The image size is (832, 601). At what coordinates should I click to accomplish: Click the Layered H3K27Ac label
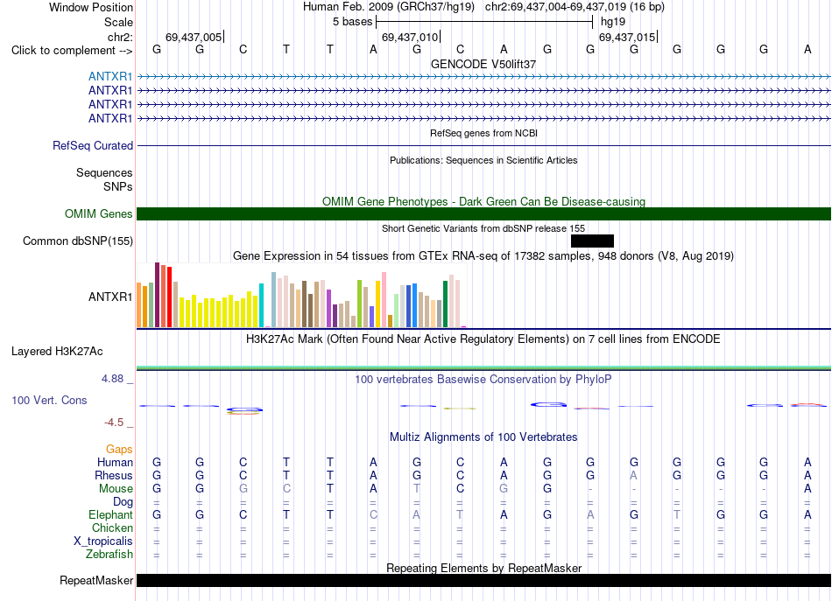click(x=57, y=352)
